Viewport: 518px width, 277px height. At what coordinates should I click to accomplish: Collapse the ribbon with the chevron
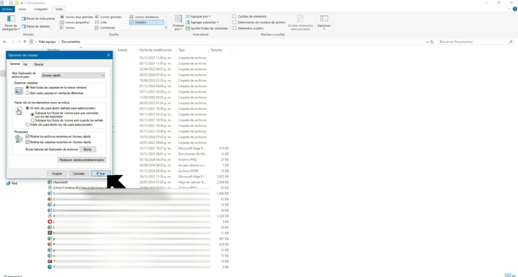click(509, 9)
